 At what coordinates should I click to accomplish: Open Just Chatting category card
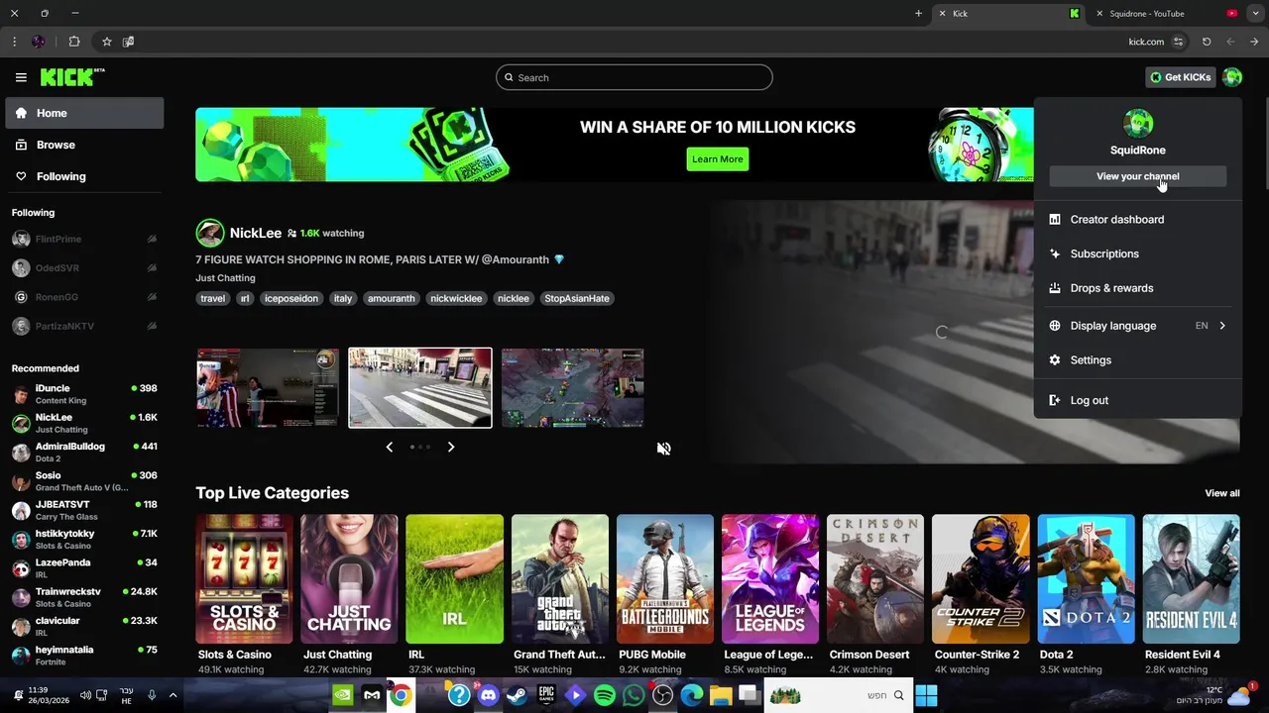point(349,579)
